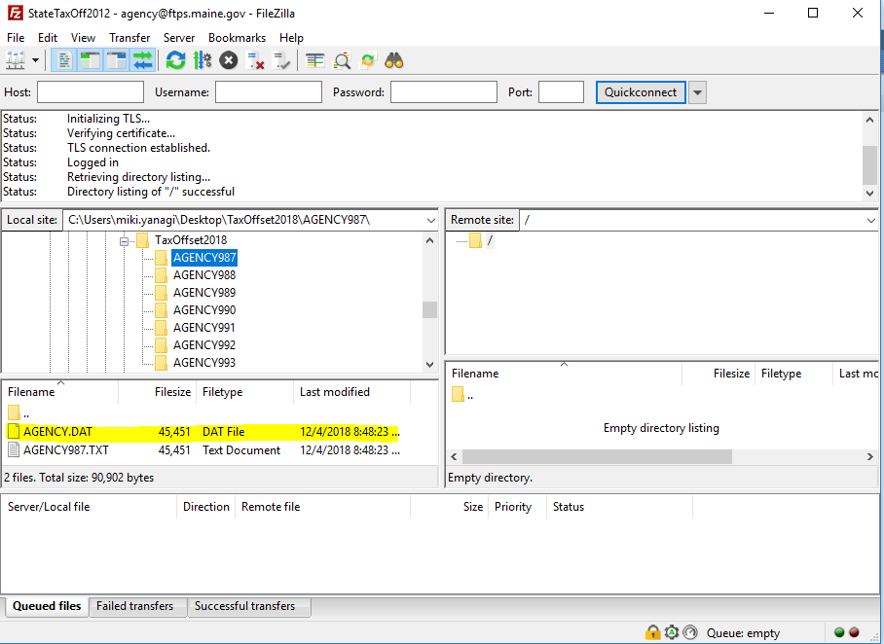The width and height of the screenshot is (884, 644).
Task: Toggle the message log display
Action: pos(63,60)
